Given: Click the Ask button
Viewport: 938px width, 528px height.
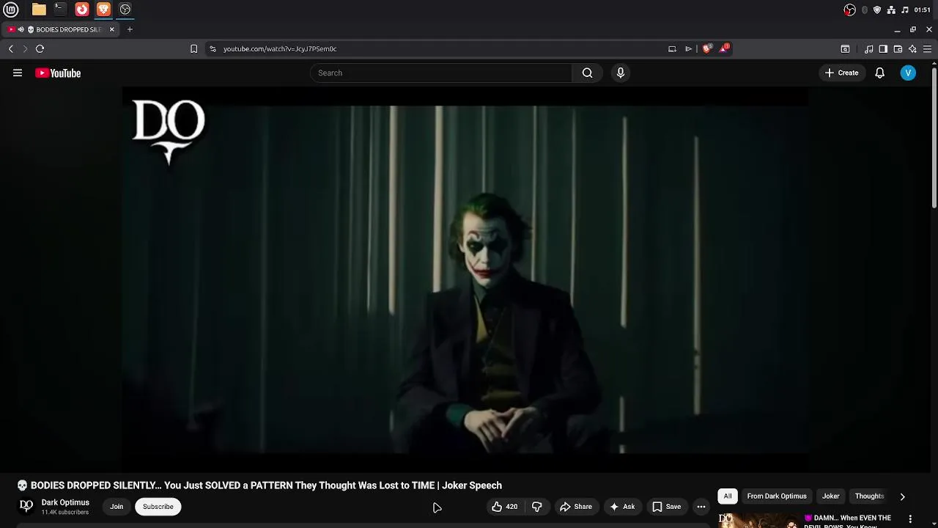Looking at the screenshot, I should coord(622,507).
